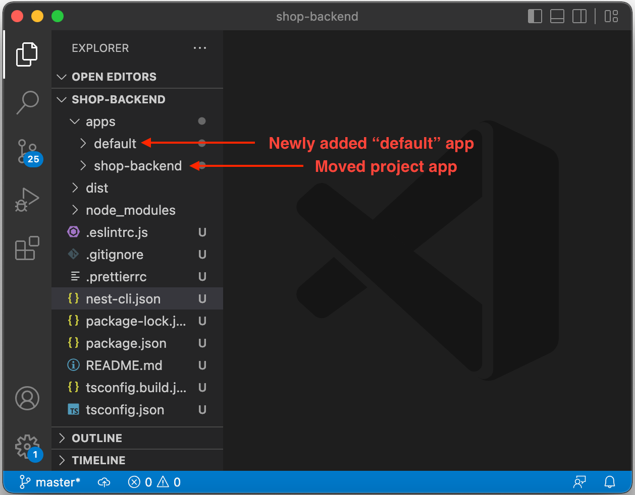This screenshot has height=495, width=635.
Task: Open the Extensions view icon
Action: click(27, 248)
